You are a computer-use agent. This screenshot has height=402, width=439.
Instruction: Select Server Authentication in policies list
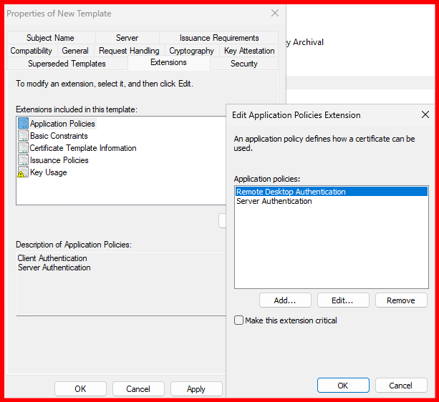point(274,202)
